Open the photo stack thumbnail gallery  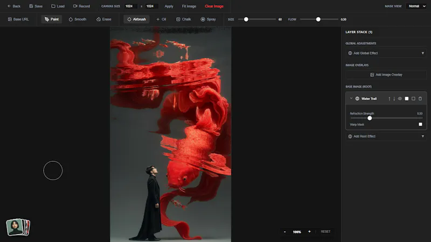click(x=18, y=227)
